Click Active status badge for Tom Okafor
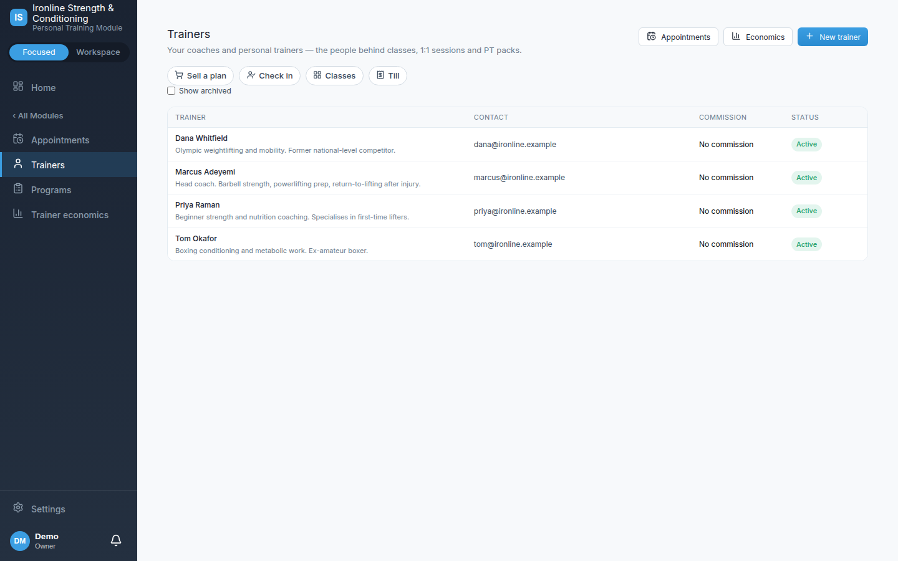 pos(806,244)
